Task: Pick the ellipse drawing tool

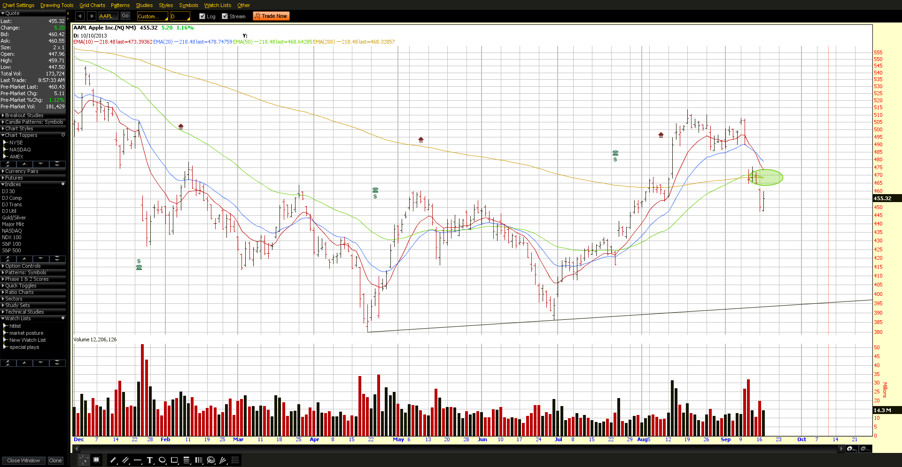Action: point(162,460)
